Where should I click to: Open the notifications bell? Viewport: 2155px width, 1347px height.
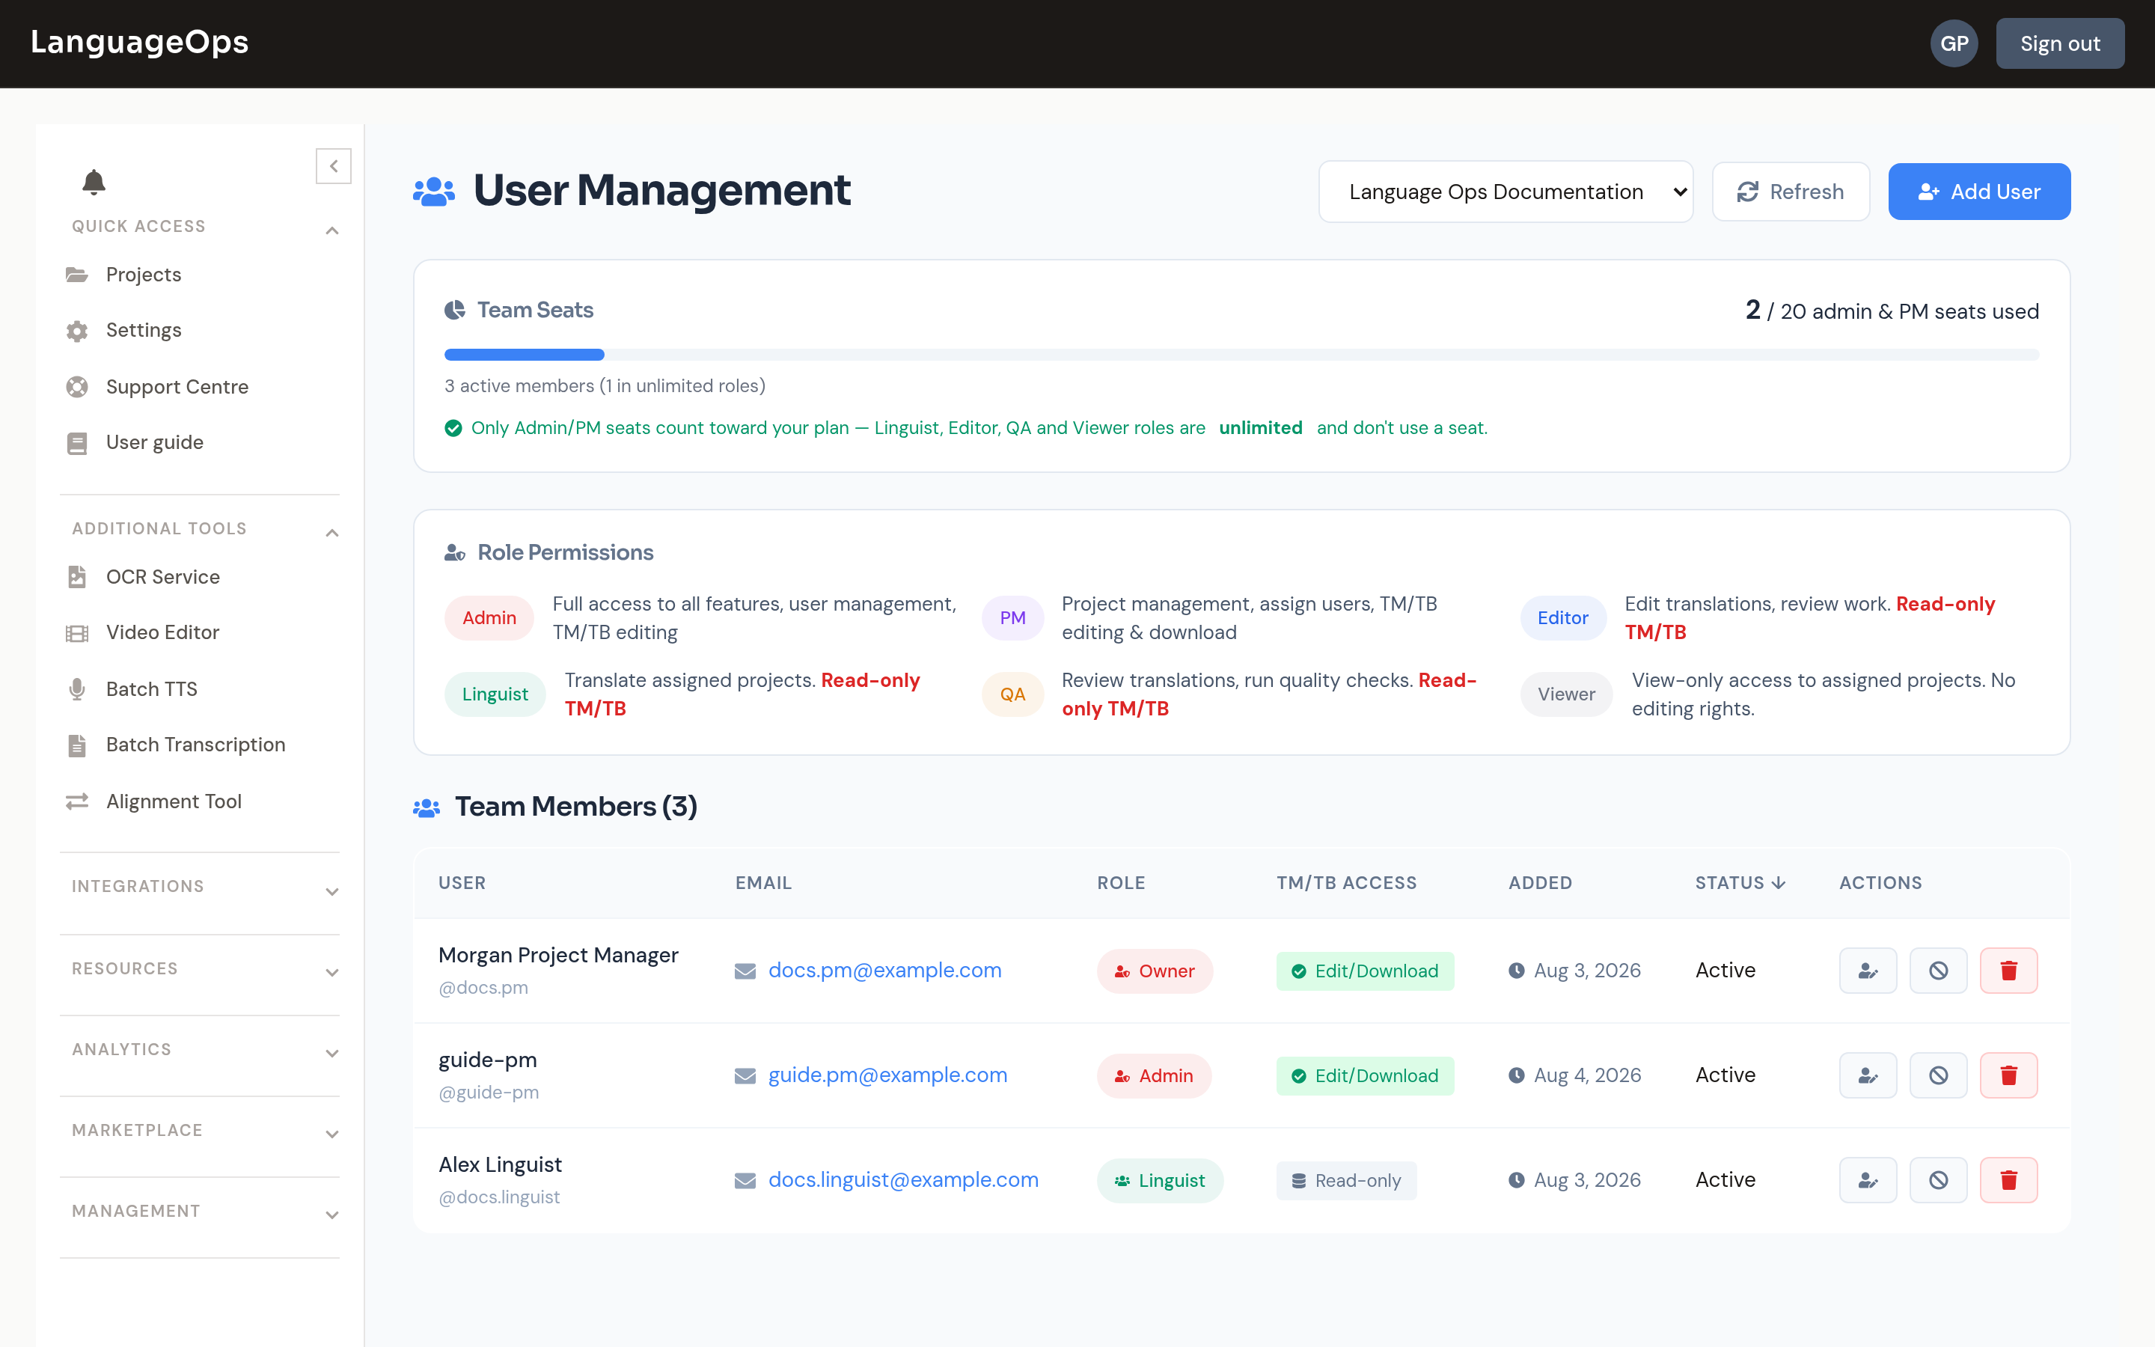point(94,182)
